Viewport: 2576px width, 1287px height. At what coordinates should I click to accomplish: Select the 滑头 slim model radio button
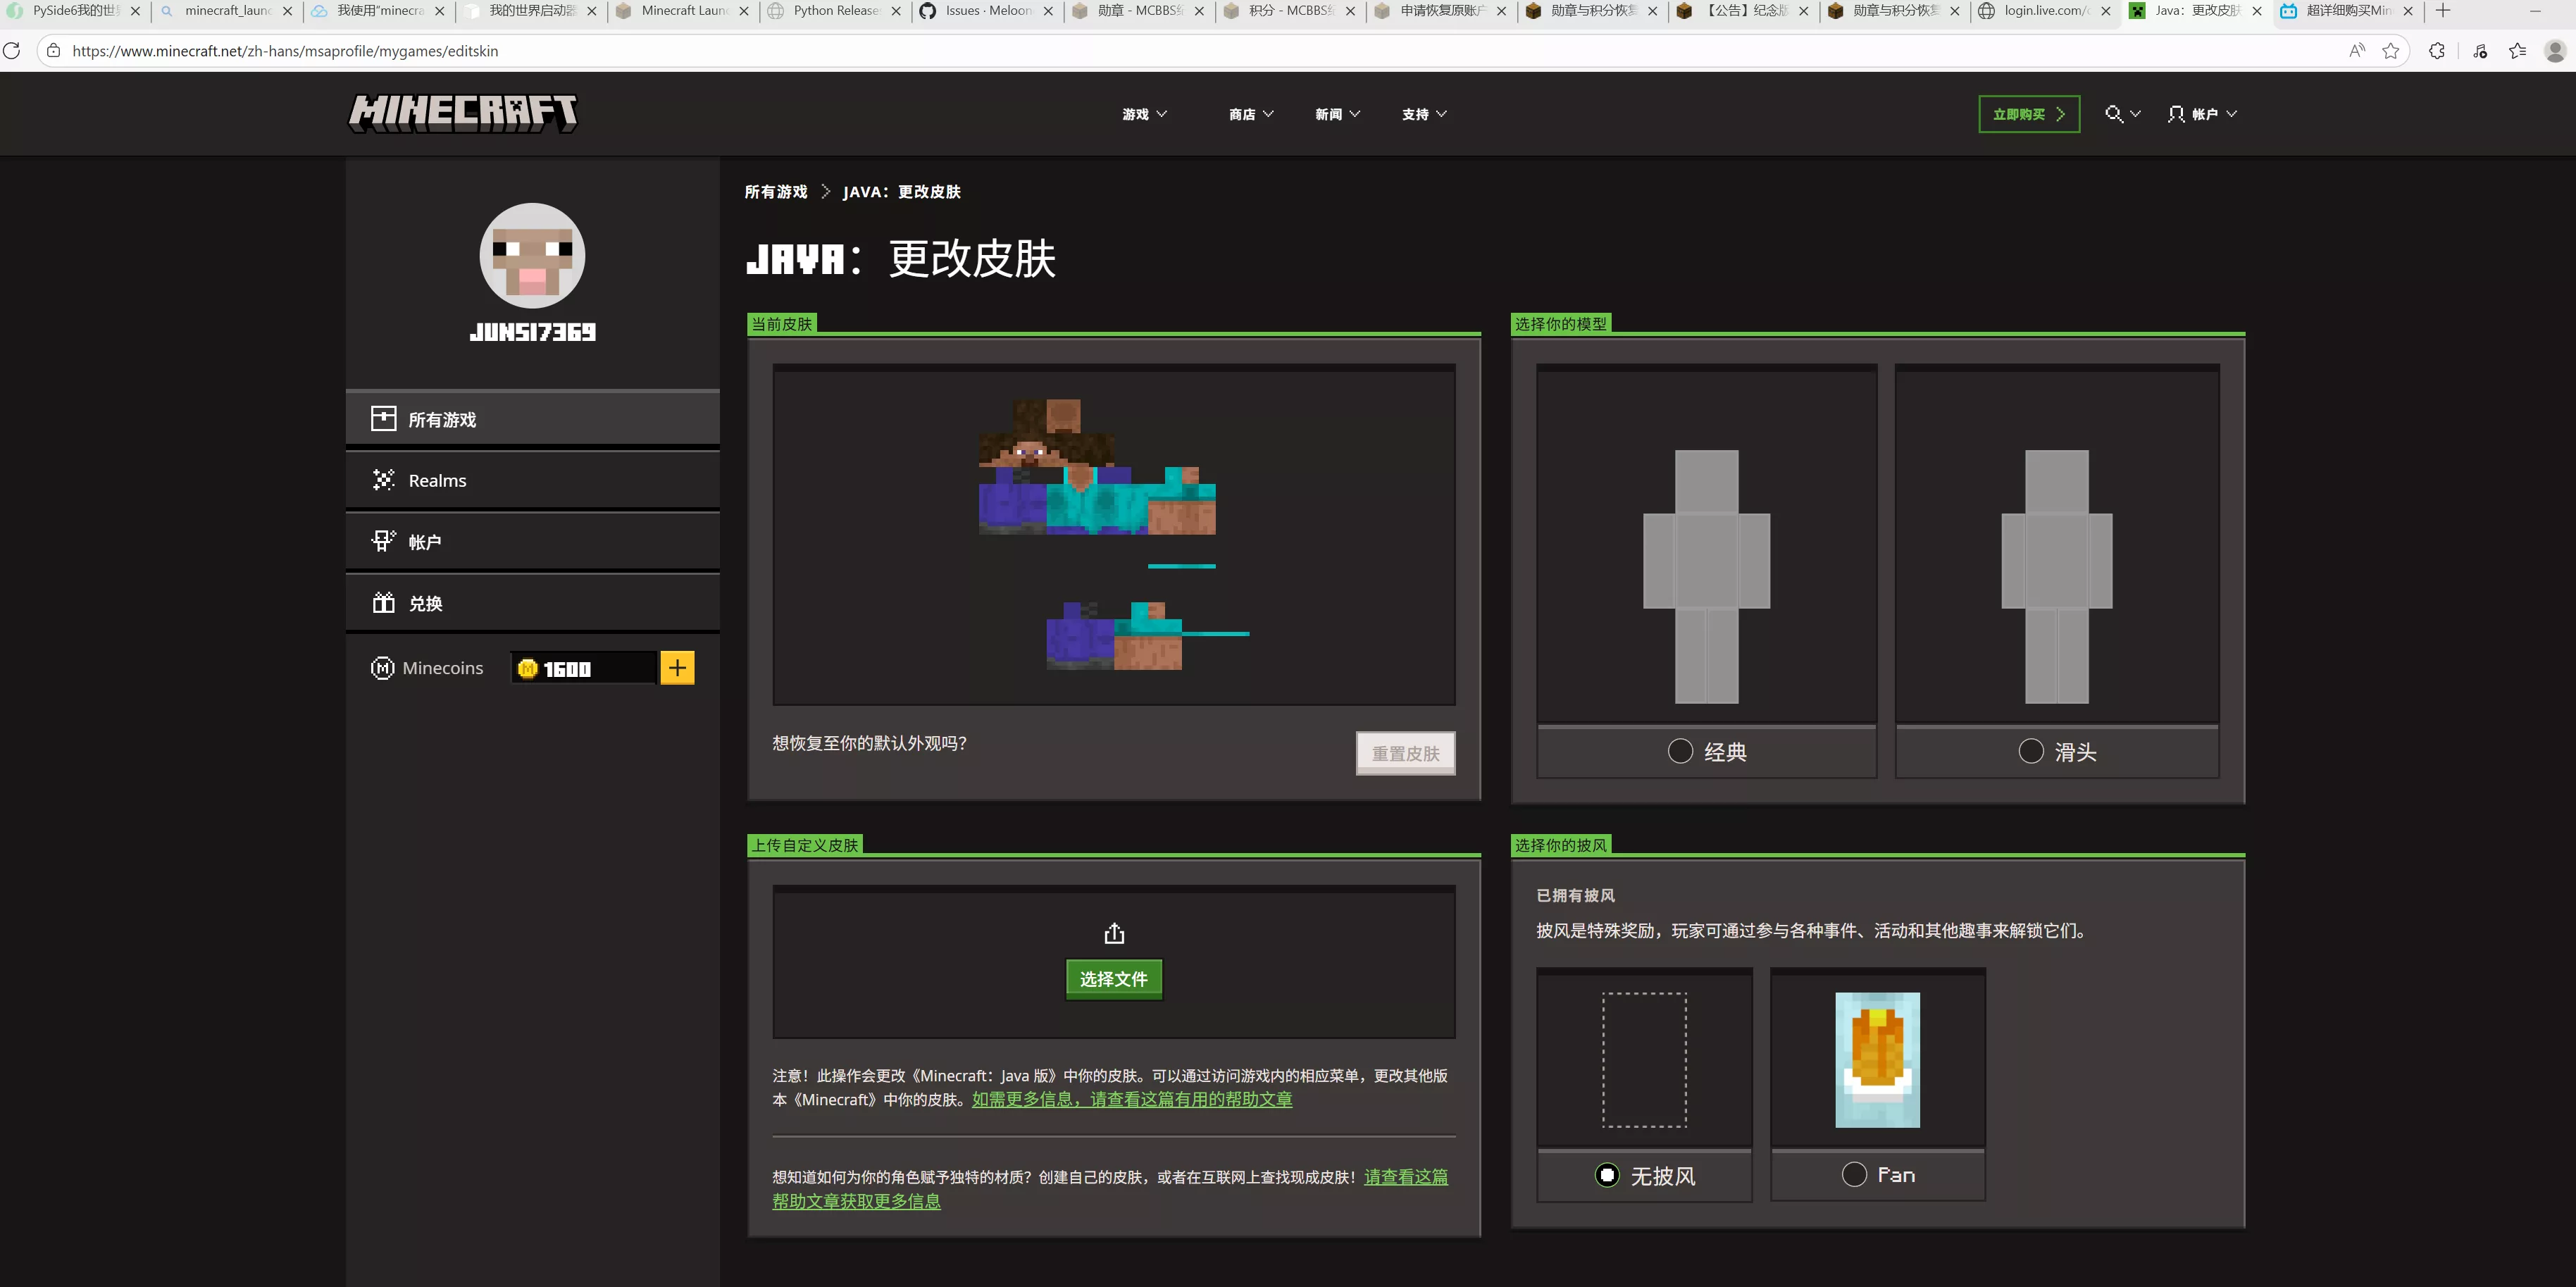[x=2031, y=751]
